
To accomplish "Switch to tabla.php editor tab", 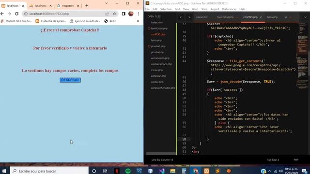I will (x=272, y=17).
